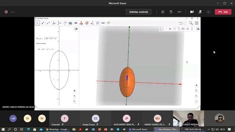
Task: Select the Plane through Points tool
Action: tap(76, 23)
